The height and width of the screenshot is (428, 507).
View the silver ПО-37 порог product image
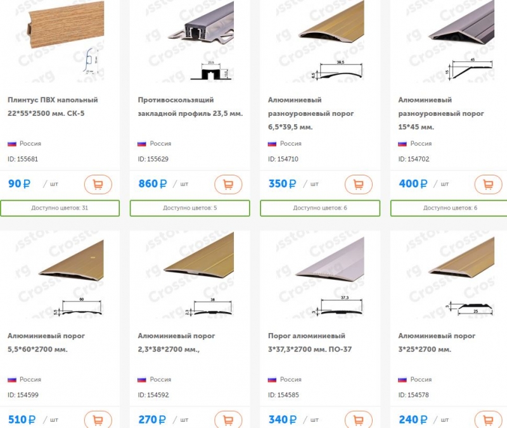tap(320, 276)
